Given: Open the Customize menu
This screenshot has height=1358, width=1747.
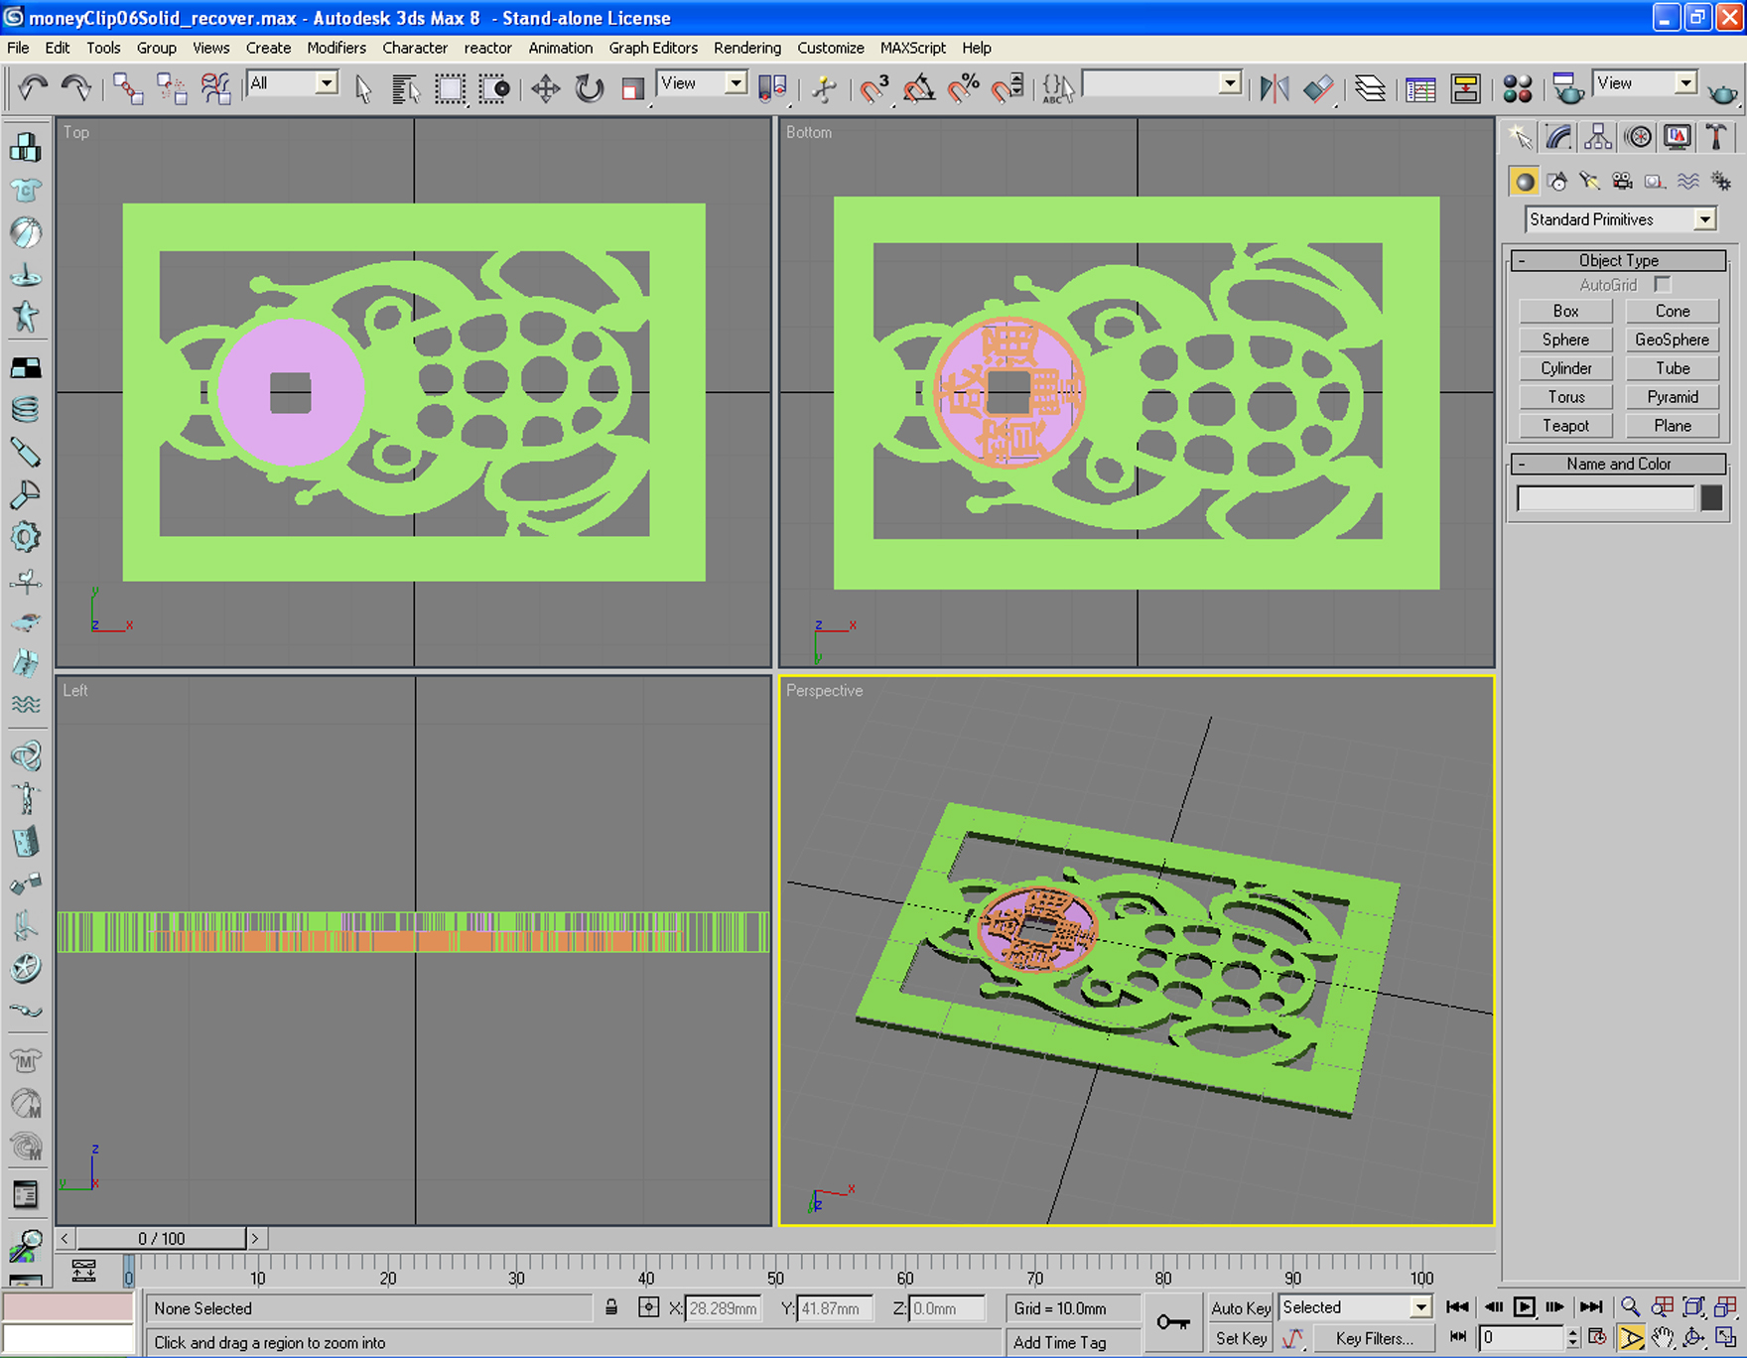Looking at the screenshot, I should pos(831,48).
